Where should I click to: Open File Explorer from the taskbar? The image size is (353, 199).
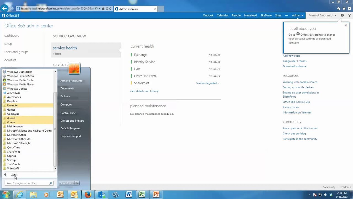33,195
